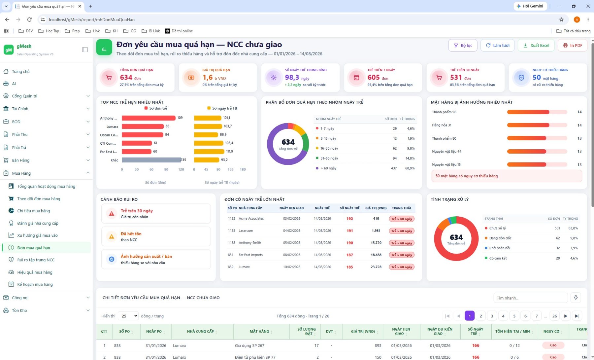The height and width of the screenshot is (360, 594).
Task: Toggle the 'Số đơn trễ' legend series
Action: pos(156,108)
